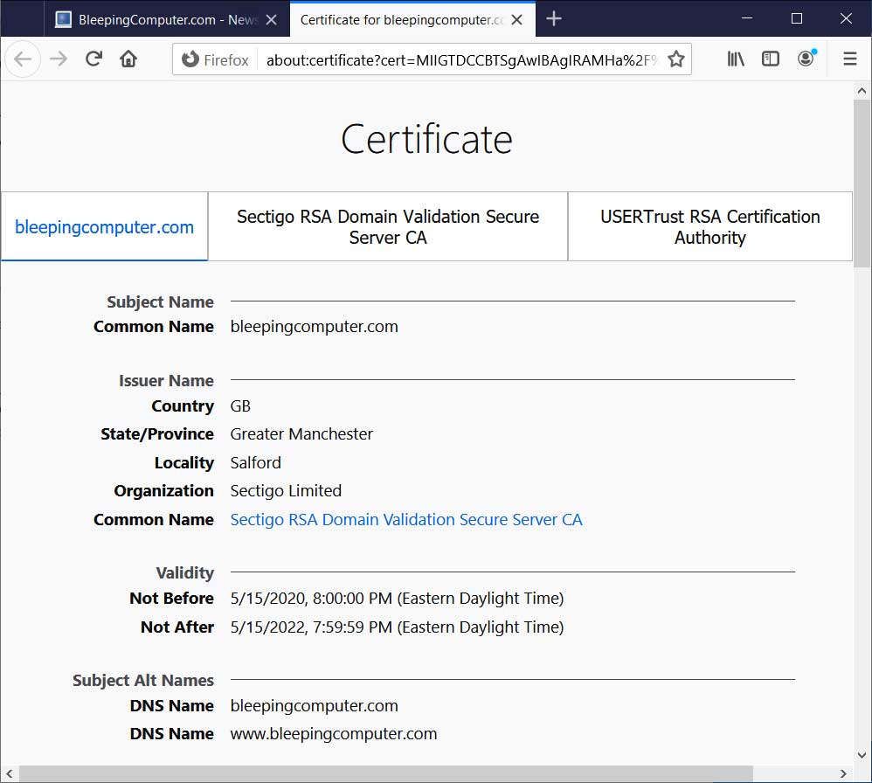Minimize the Firefox window
Screen dimensions: 872x783
[747, 18]
